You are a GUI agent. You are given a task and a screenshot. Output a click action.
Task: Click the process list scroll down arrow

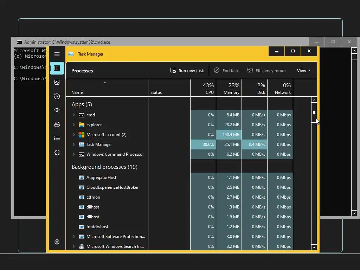point(314,247)
